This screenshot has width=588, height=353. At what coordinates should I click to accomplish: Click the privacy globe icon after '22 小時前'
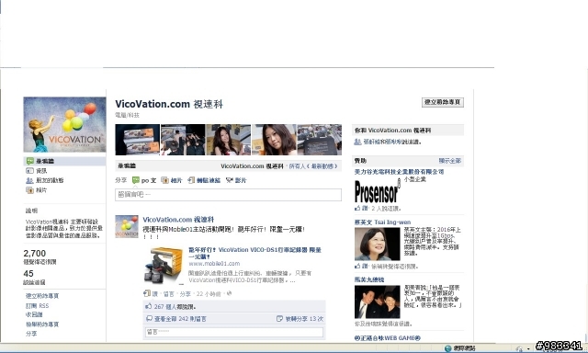tap(229, 293)
